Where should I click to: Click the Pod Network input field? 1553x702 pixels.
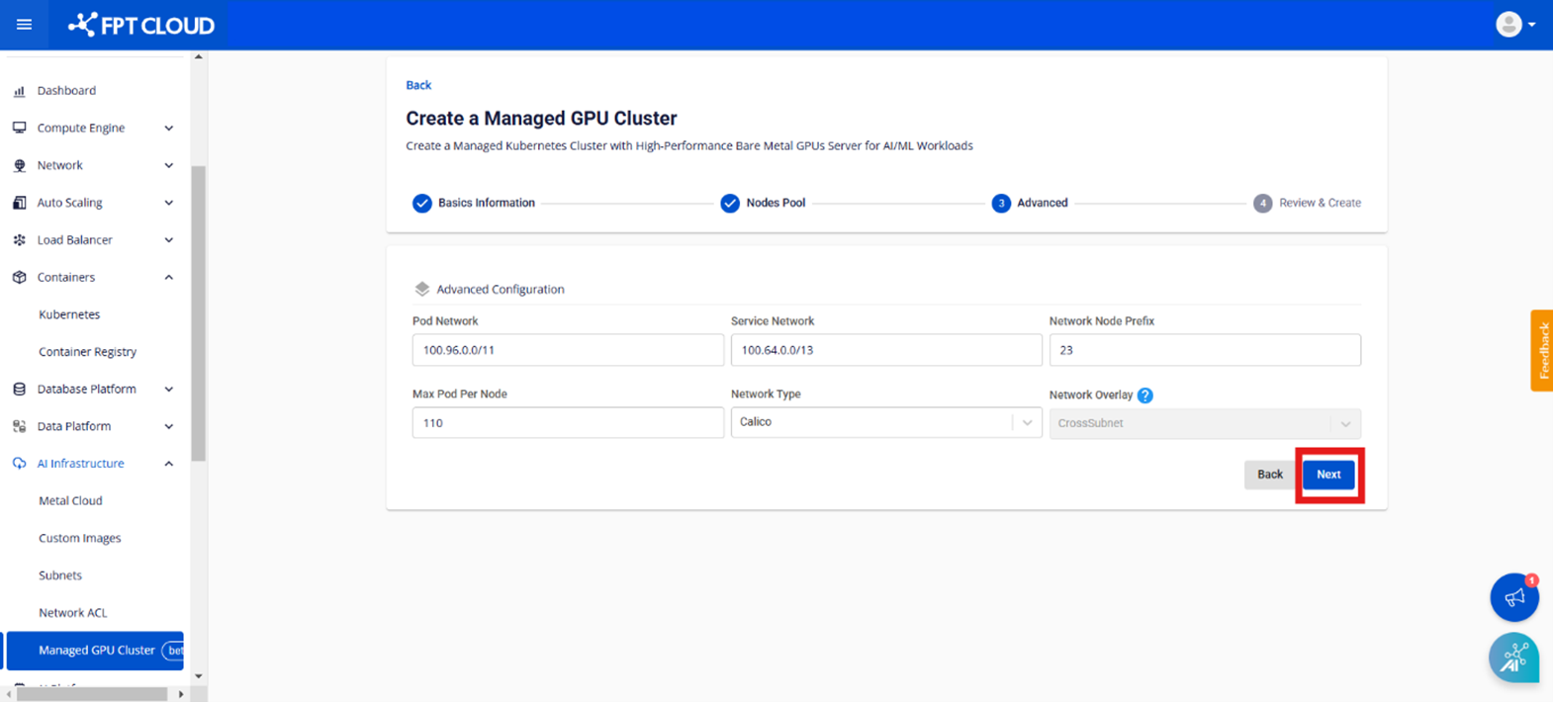567,350
